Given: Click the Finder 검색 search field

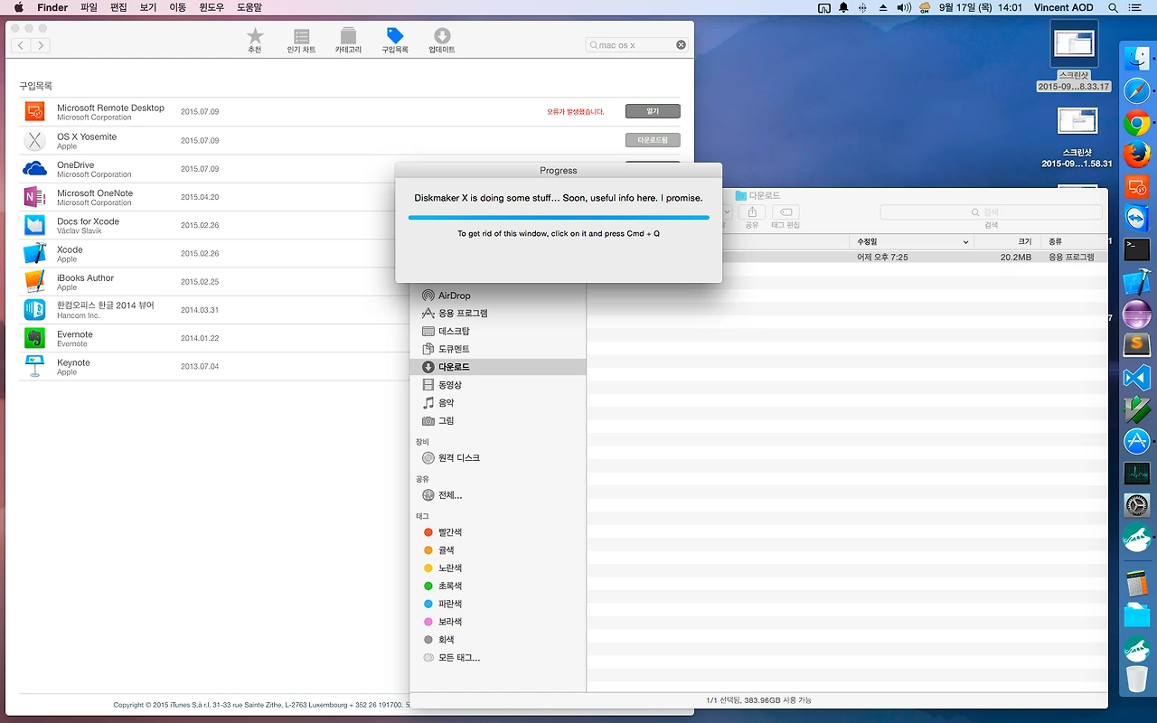Looking at the screenshot, I should point(991,212).
